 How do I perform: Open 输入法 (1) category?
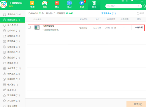click(x=13, y=85)
